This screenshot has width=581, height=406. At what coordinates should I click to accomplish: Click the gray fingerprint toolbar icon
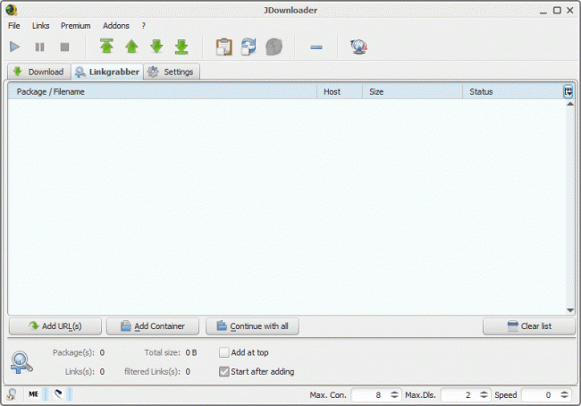click(x=274, y=47)
